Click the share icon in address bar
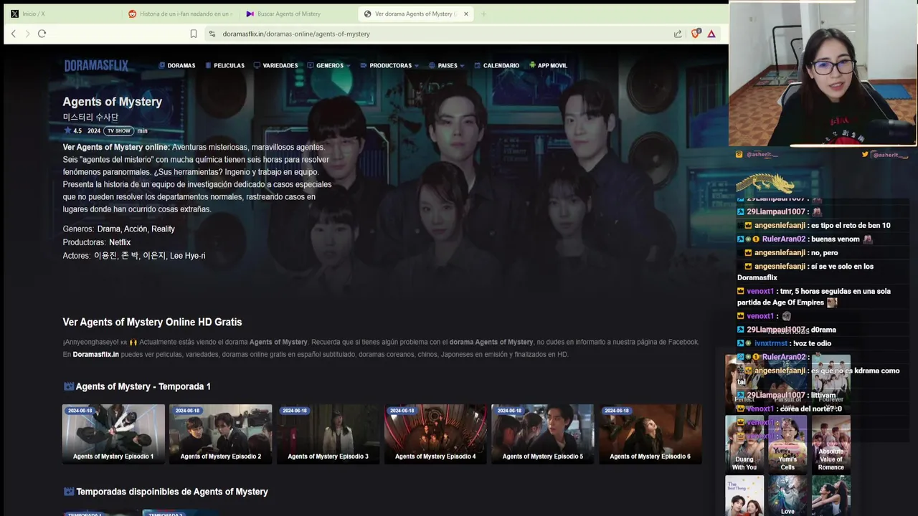 click(678, 34)
